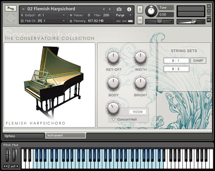Select the next instrument arrow

coord(110,9)
